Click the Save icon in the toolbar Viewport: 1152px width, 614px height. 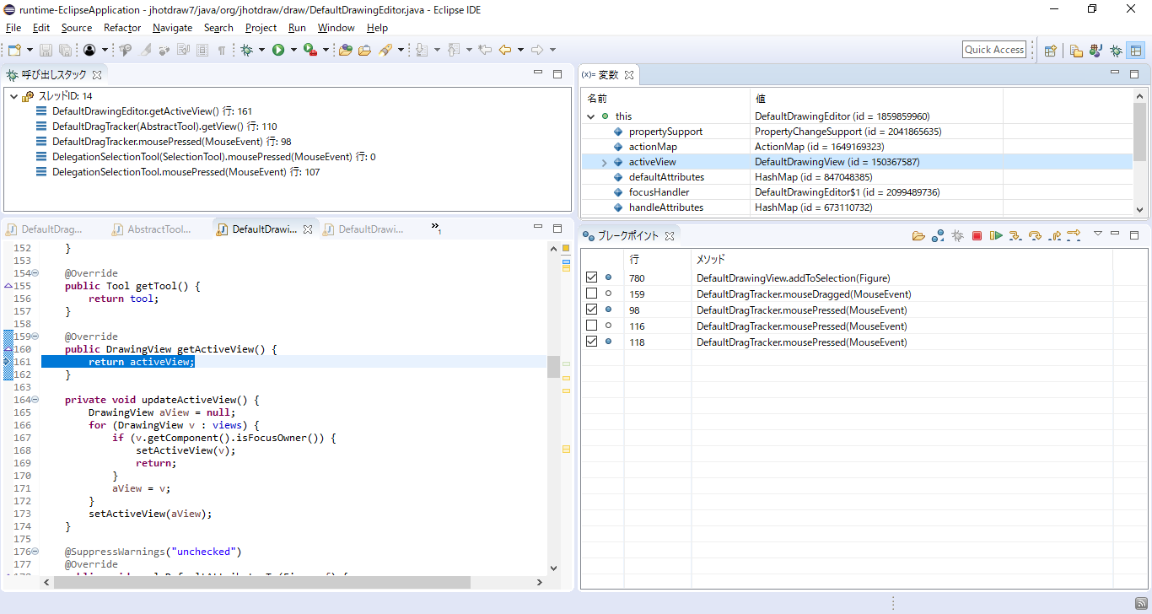[46, 50]
